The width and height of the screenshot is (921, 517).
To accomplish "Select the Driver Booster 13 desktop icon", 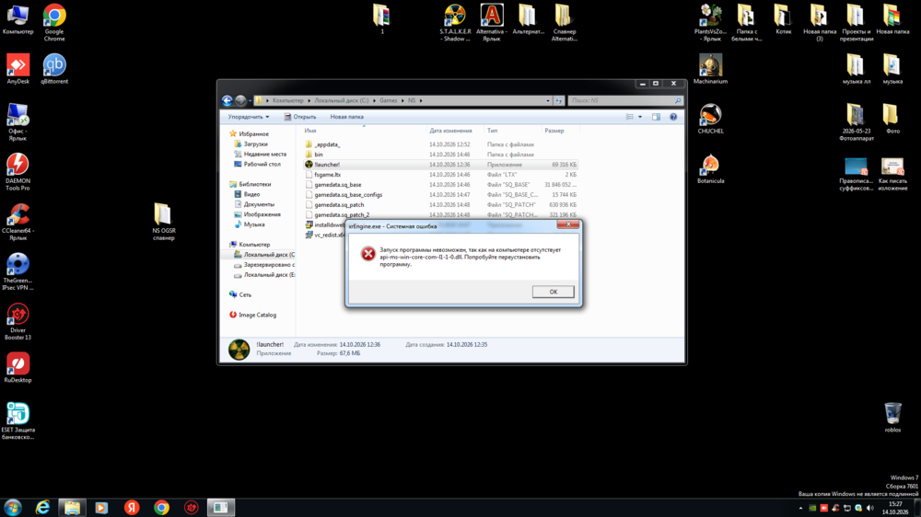I will coord(17,321).
